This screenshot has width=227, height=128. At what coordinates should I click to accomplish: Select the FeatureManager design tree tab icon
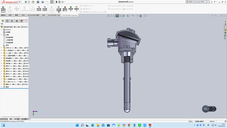click(x=3, y=21)
